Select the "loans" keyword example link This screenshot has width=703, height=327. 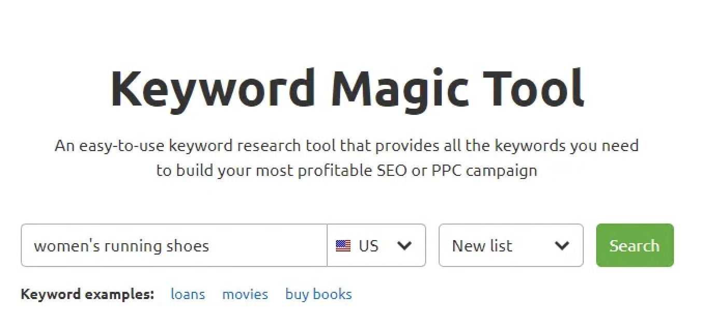188,294
